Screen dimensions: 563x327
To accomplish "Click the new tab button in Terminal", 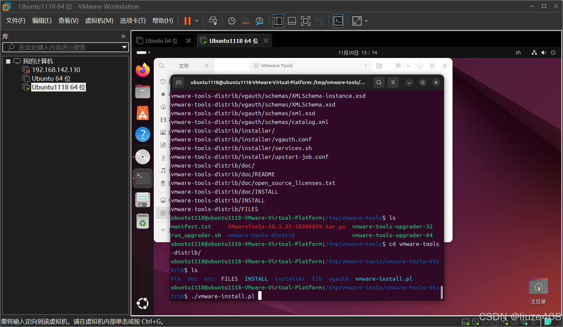I will pyautogui.click(x=179, y=82).
